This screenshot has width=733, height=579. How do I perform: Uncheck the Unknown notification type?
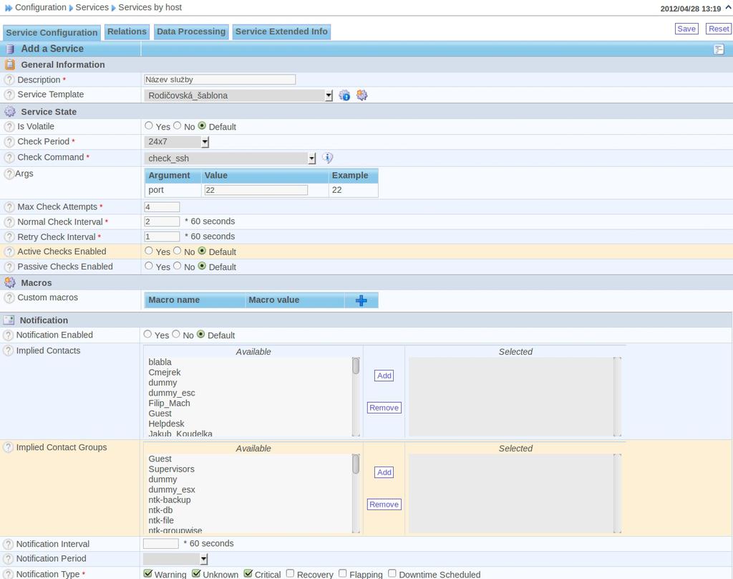click(196, 573)
